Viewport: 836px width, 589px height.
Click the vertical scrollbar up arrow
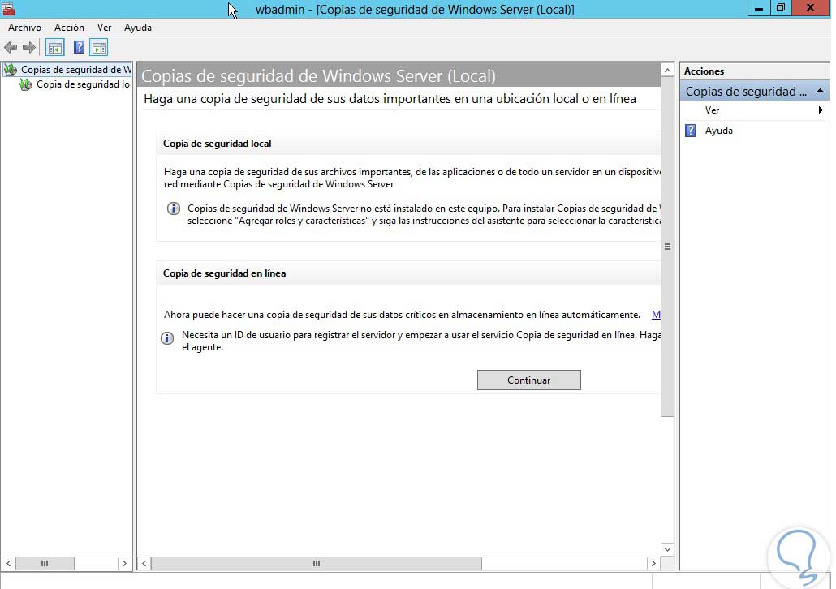click(x=667, y=70)
